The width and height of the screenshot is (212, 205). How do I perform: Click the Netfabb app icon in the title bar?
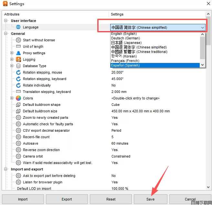[5, 4]
